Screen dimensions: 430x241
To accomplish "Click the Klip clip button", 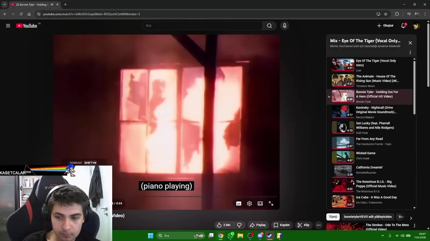I will tap(303, 225).
